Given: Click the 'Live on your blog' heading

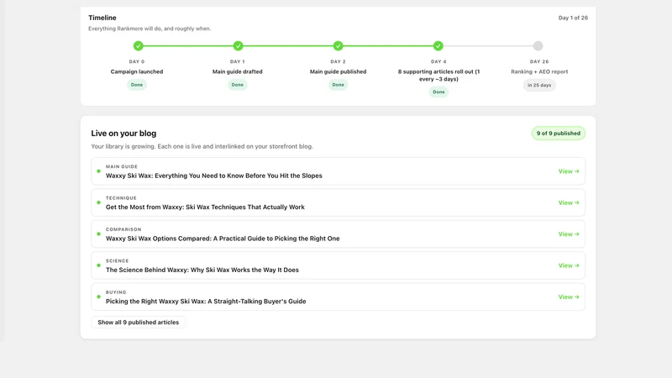Looking at the screenshot, I should 123,134.
